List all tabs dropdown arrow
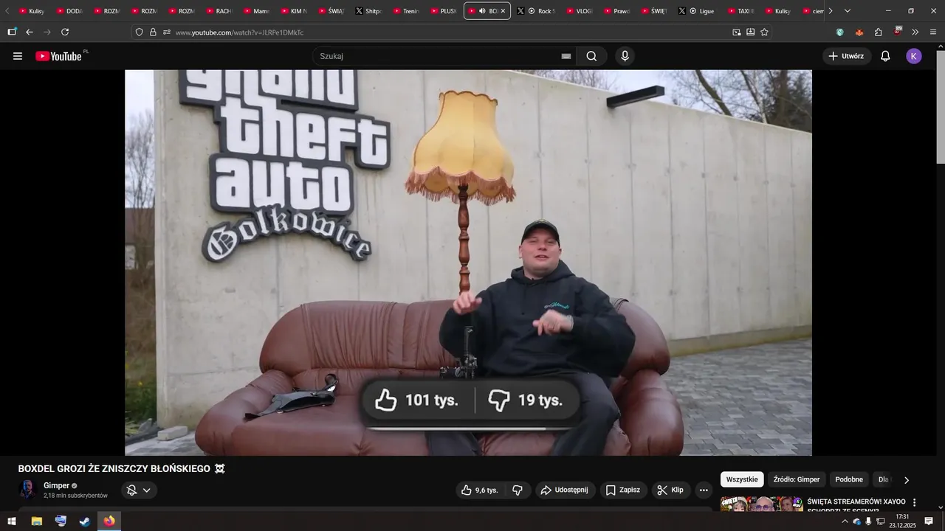This screenshot has height=531, width=945. point(848,11)
